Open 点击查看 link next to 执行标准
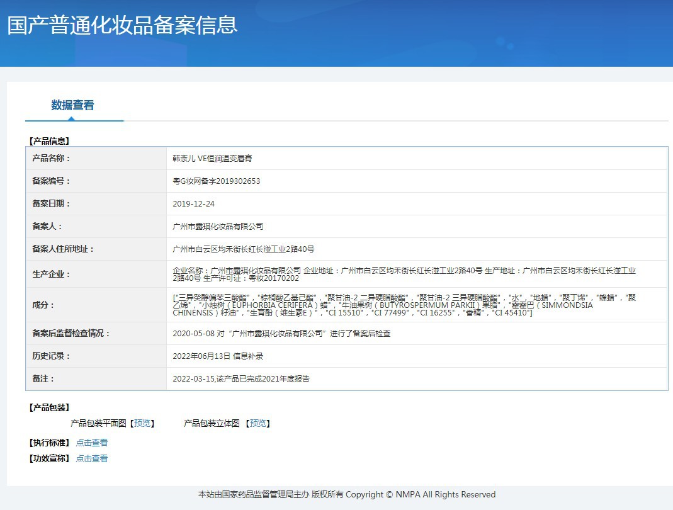 point(92,443)
